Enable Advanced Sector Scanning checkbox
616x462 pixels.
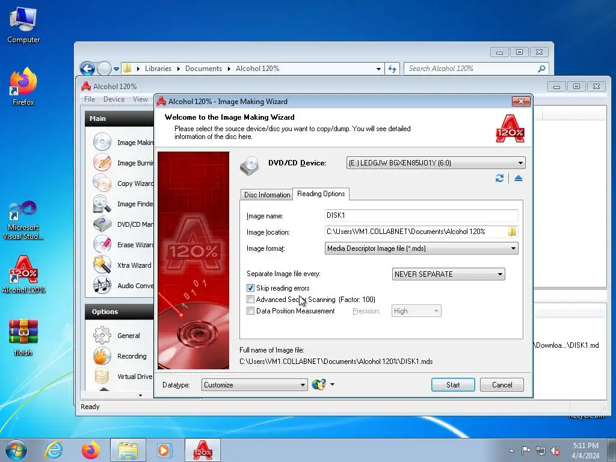pyautogui.click(x=250, y=300)
